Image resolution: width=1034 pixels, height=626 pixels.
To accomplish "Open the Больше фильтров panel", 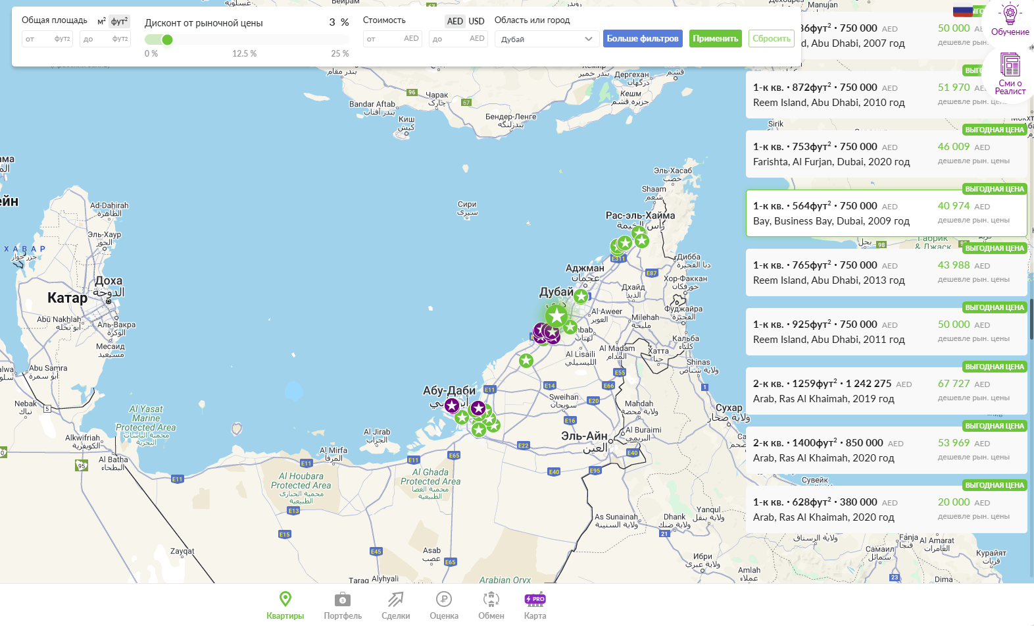I will [642, 39].
